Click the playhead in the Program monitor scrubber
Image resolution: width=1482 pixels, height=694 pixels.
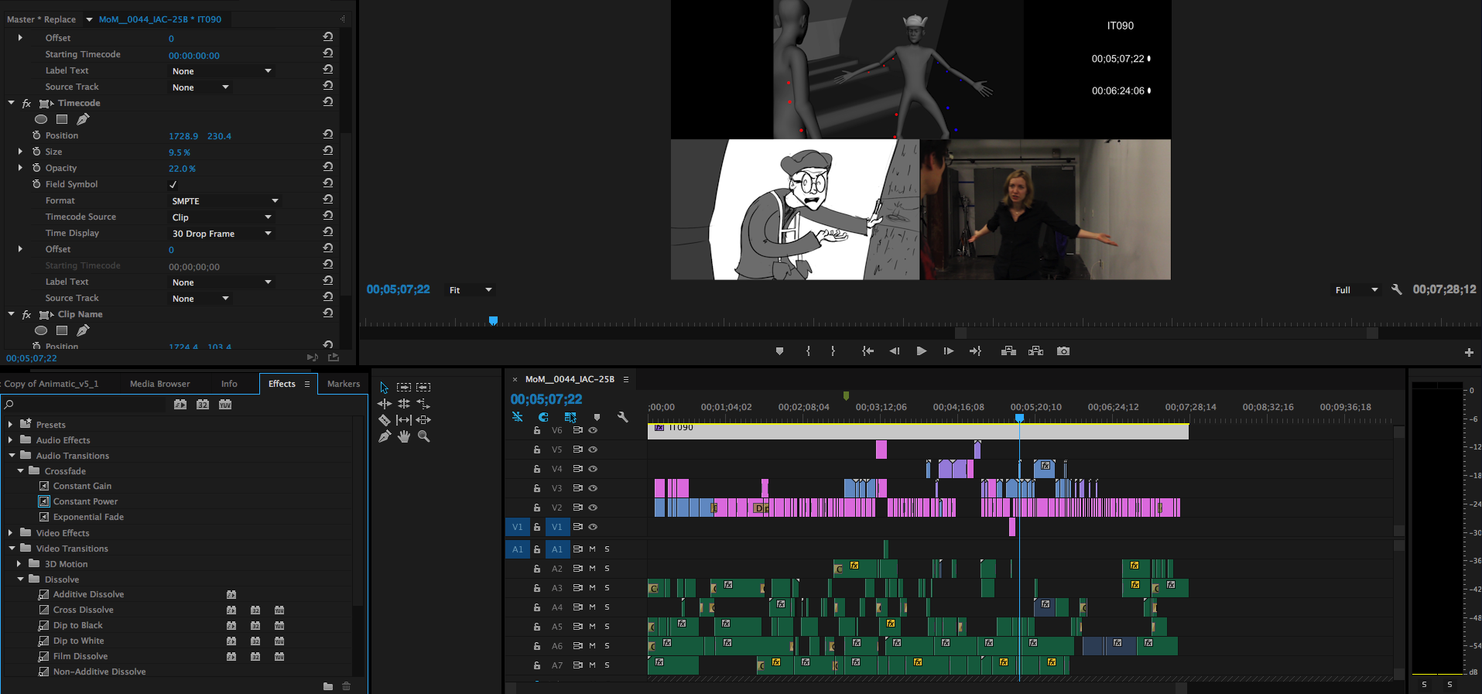click(493, 320)
